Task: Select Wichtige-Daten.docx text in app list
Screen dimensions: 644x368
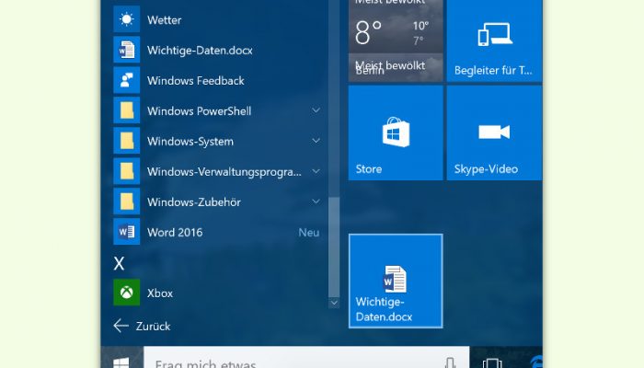Action: pos(200,51)
